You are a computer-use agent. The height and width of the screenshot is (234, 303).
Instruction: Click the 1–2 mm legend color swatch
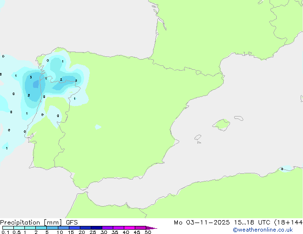pos(30,228)
